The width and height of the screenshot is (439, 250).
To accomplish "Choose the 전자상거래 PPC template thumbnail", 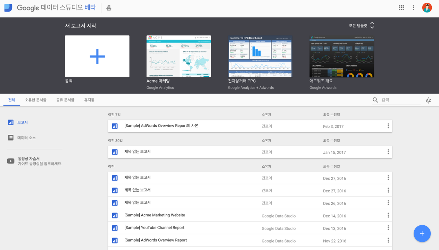I will pos(260,56).
